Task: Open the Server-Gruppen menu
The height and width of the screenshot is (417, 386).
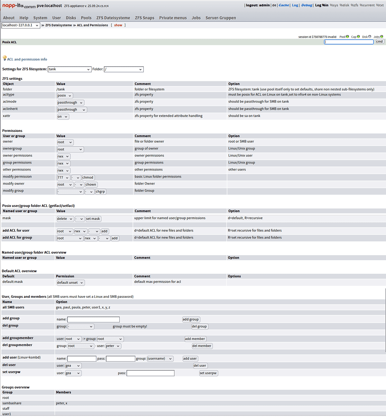Action: pos(221,18)
